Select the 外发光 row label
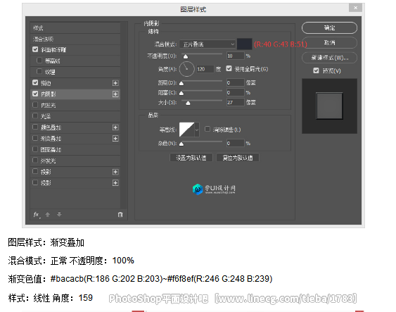The image size is (396, 312). click(49, 161)
